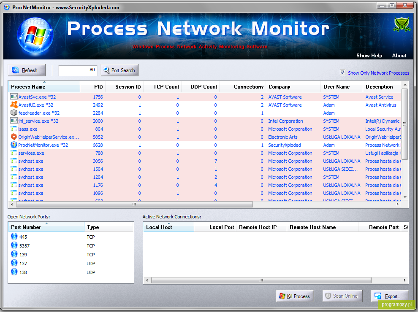Viewport: 418px width, 312px height.
Task: Select the Intel Corporation company cell
Action: click(x=285, y=121)
